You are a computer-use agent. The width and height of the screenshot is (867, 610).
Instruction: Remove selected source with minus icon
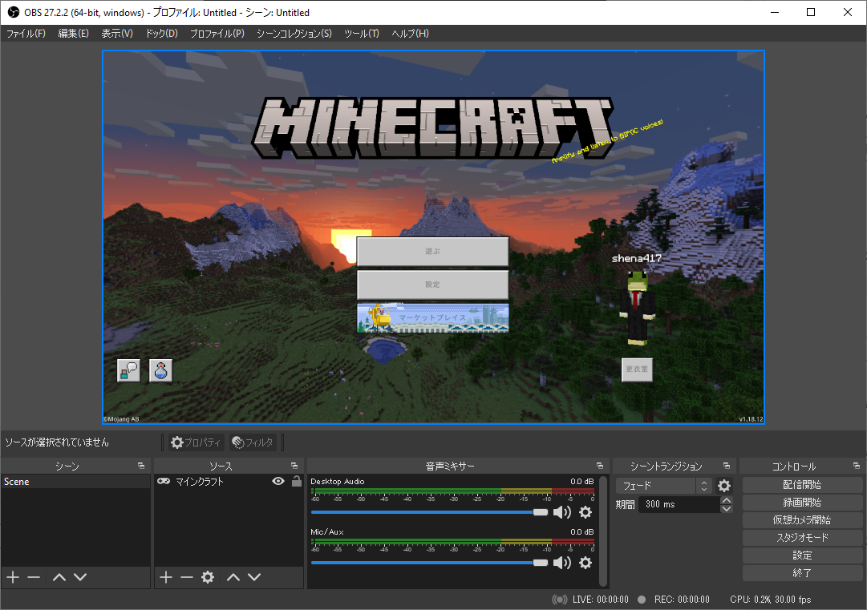[x=187, y=577]
